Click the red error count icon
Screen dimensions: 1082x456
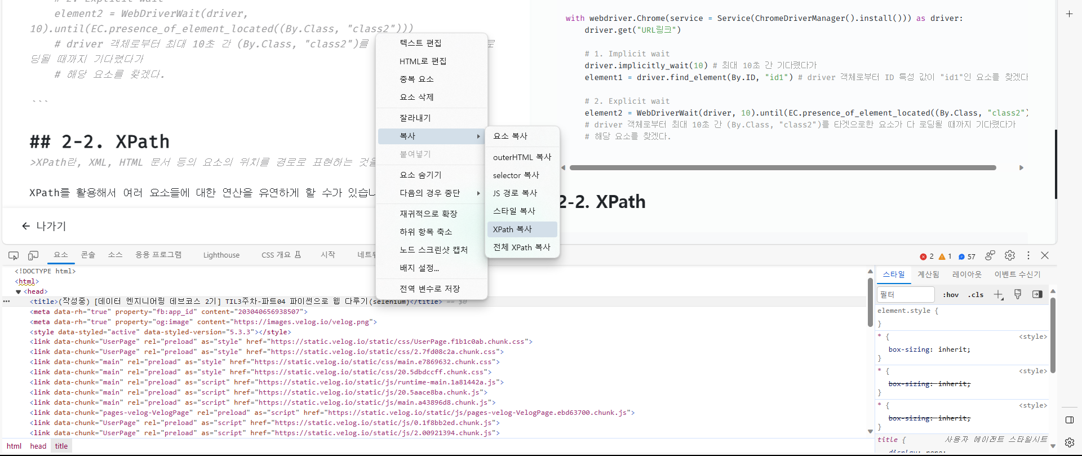(x=923, y=256)
